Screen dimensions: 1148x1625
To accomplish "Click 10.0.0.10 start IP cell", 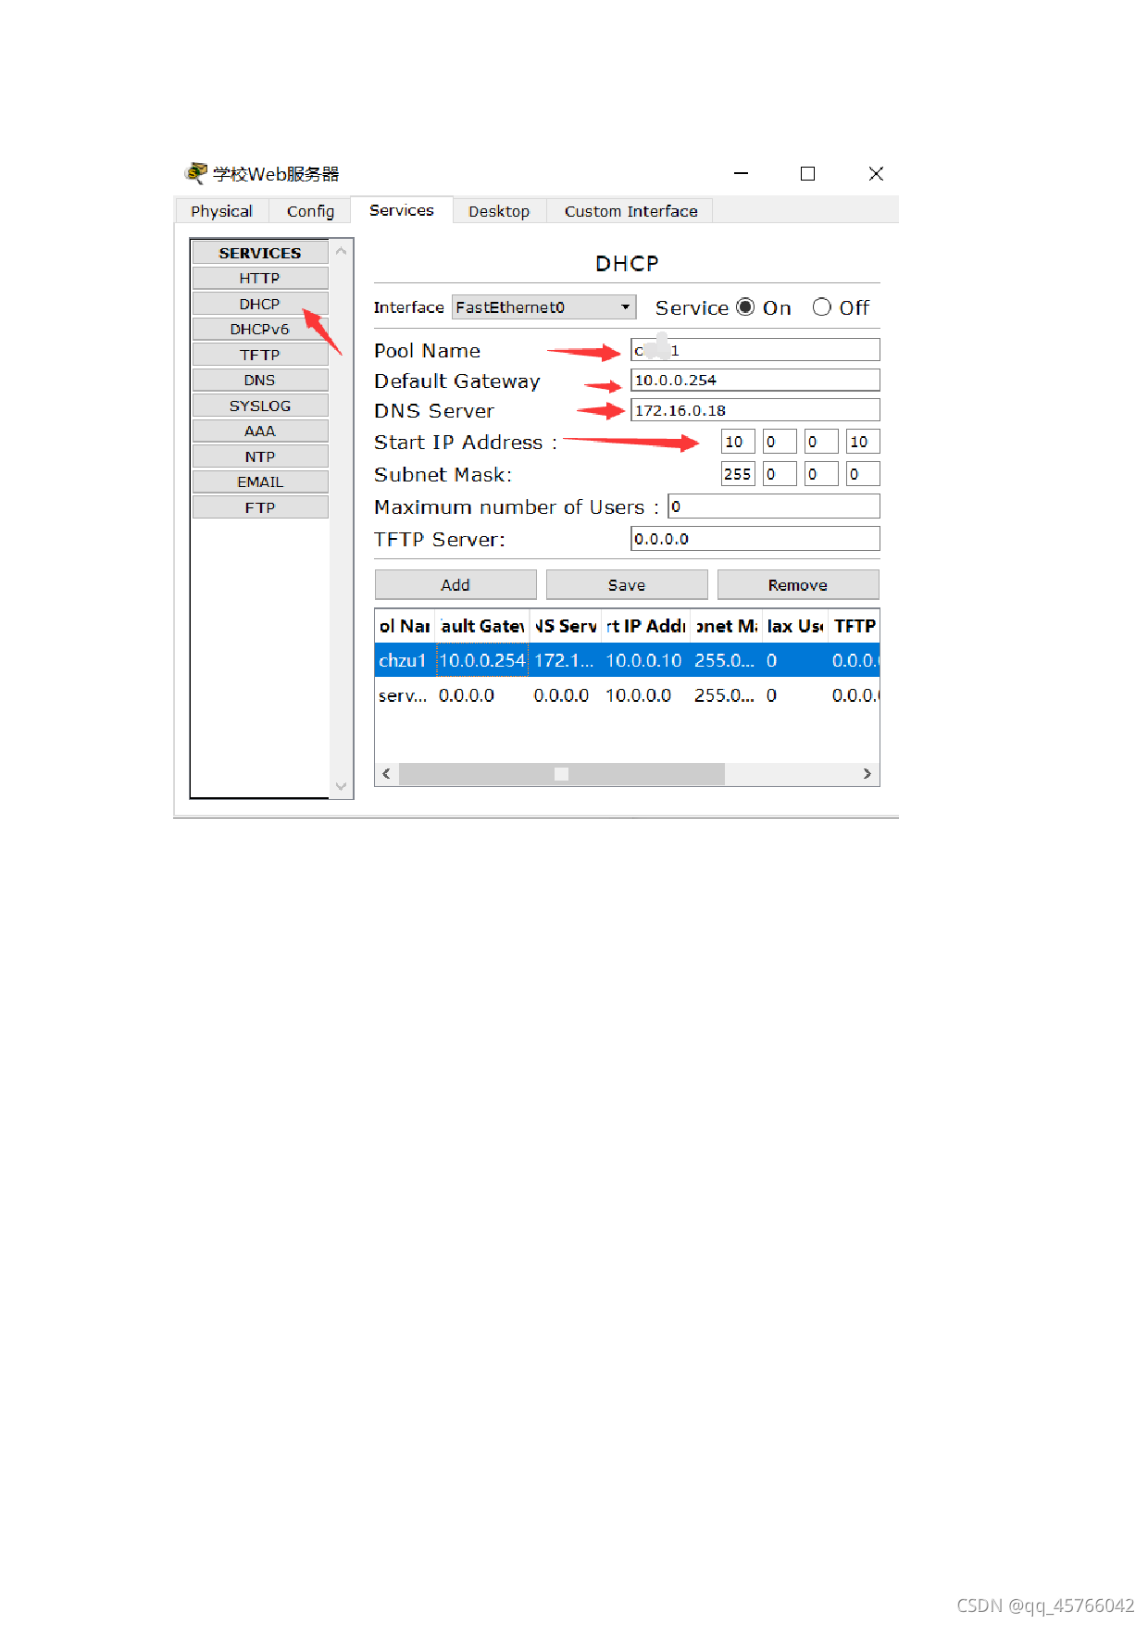I will click(644, 660).
